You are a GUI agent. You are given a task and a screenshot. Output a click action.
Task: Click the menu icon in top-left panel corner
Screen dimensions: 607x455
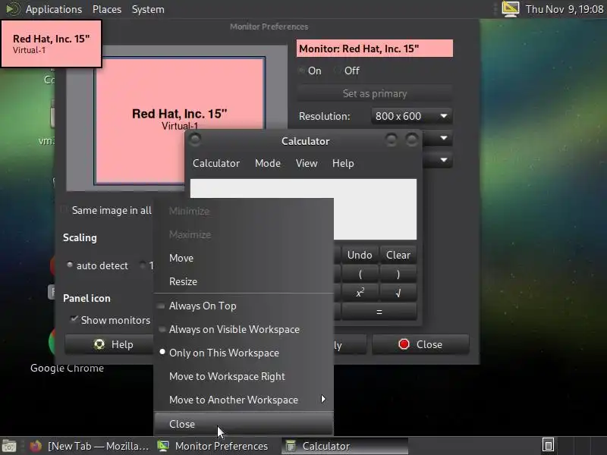pos(13,9)
